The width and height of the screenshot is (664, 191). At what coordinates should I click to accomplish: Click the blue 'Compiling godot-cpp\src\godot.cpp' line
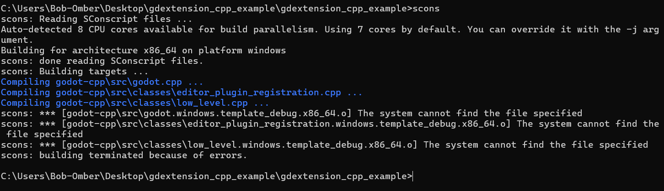[x=102, y=82]
